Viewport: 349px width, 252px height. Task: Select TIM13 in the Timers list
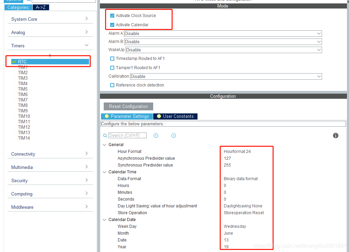coord(24,132)
